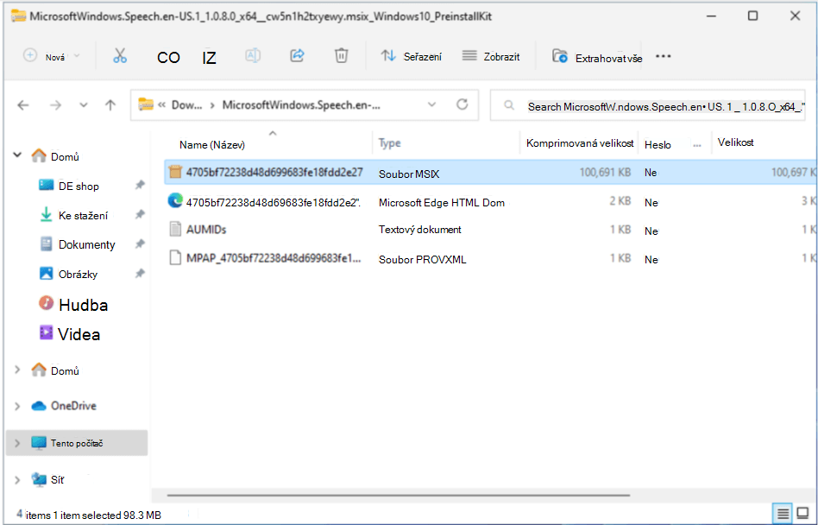Open the Zobrazit view menu

(491, 56)
